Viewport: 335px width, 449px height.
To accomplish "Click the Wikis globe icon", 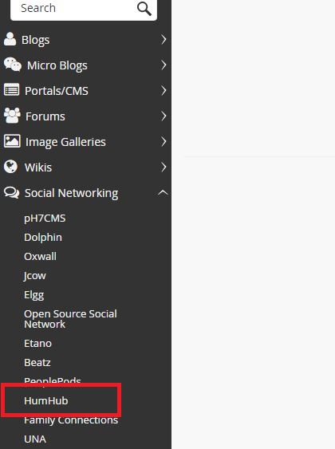I will coord(11,167).
